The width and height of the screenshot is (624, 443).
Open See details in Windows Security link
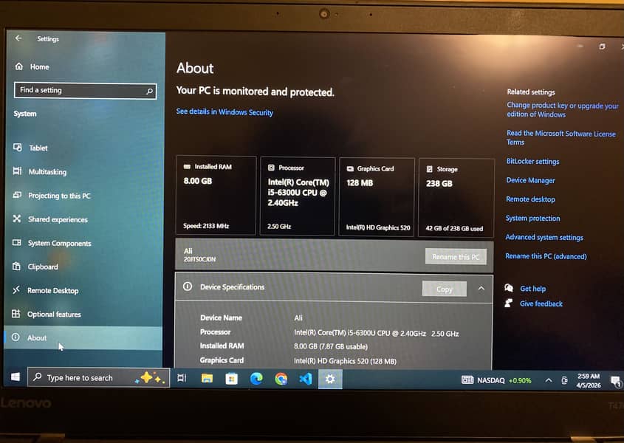[224, 111]
